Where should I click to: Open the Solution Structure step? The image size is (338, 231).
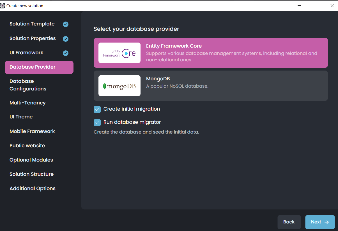point(31,174)
